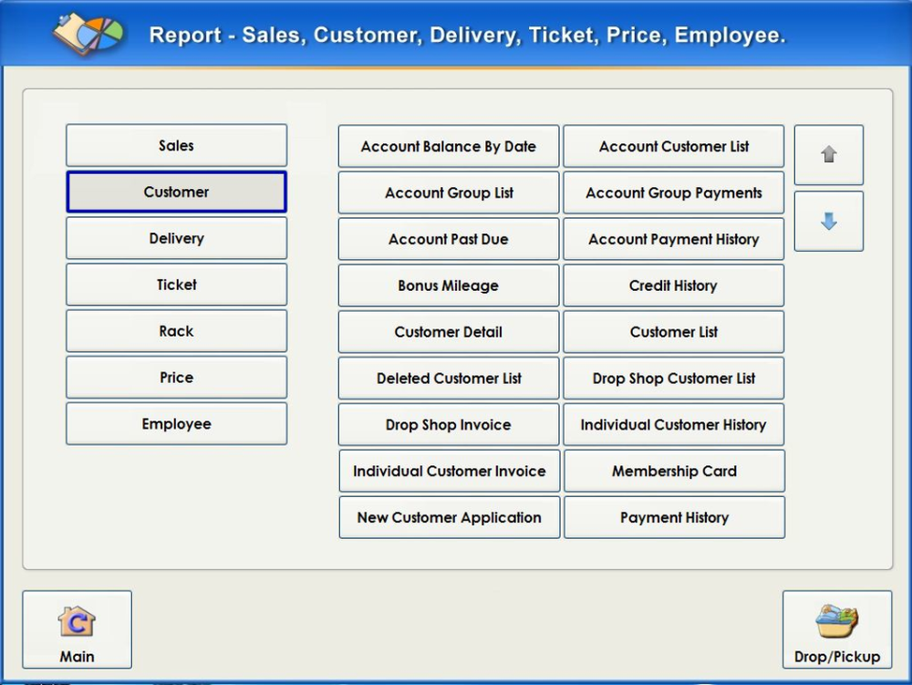Run the Credit History report
912x685 pixels.
[x=674, y=285]
